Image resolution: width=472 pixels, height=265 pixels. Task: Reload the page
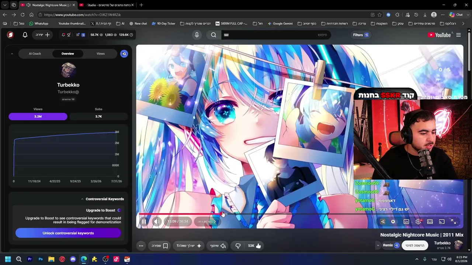(22, 15)
